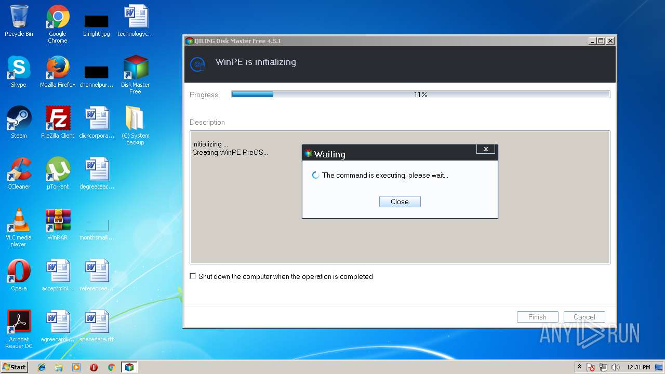Click the QILING Disk Master title bar icon
Viewport: 665px width, 374px height.
point(190,41)
